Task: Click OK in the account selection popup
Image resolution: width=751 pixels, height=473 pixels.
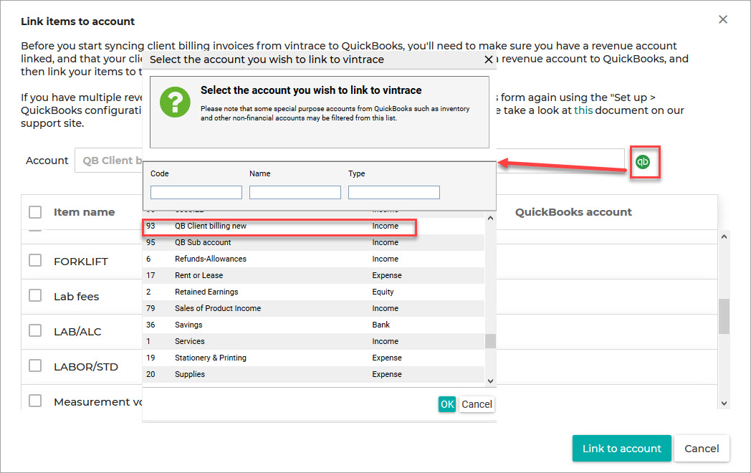Action: coord(447,404)
